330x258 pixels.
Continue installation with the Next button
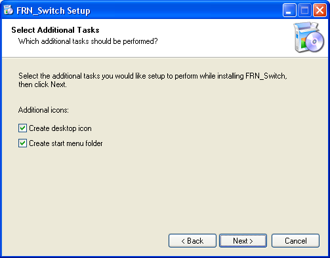[x=243, y=241]
